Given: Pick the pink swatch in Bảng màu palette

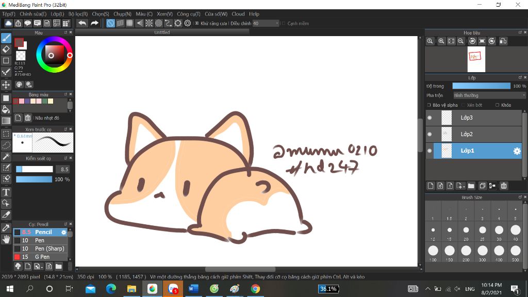Looking at the screenshot, I should click(x=22, y=101).
